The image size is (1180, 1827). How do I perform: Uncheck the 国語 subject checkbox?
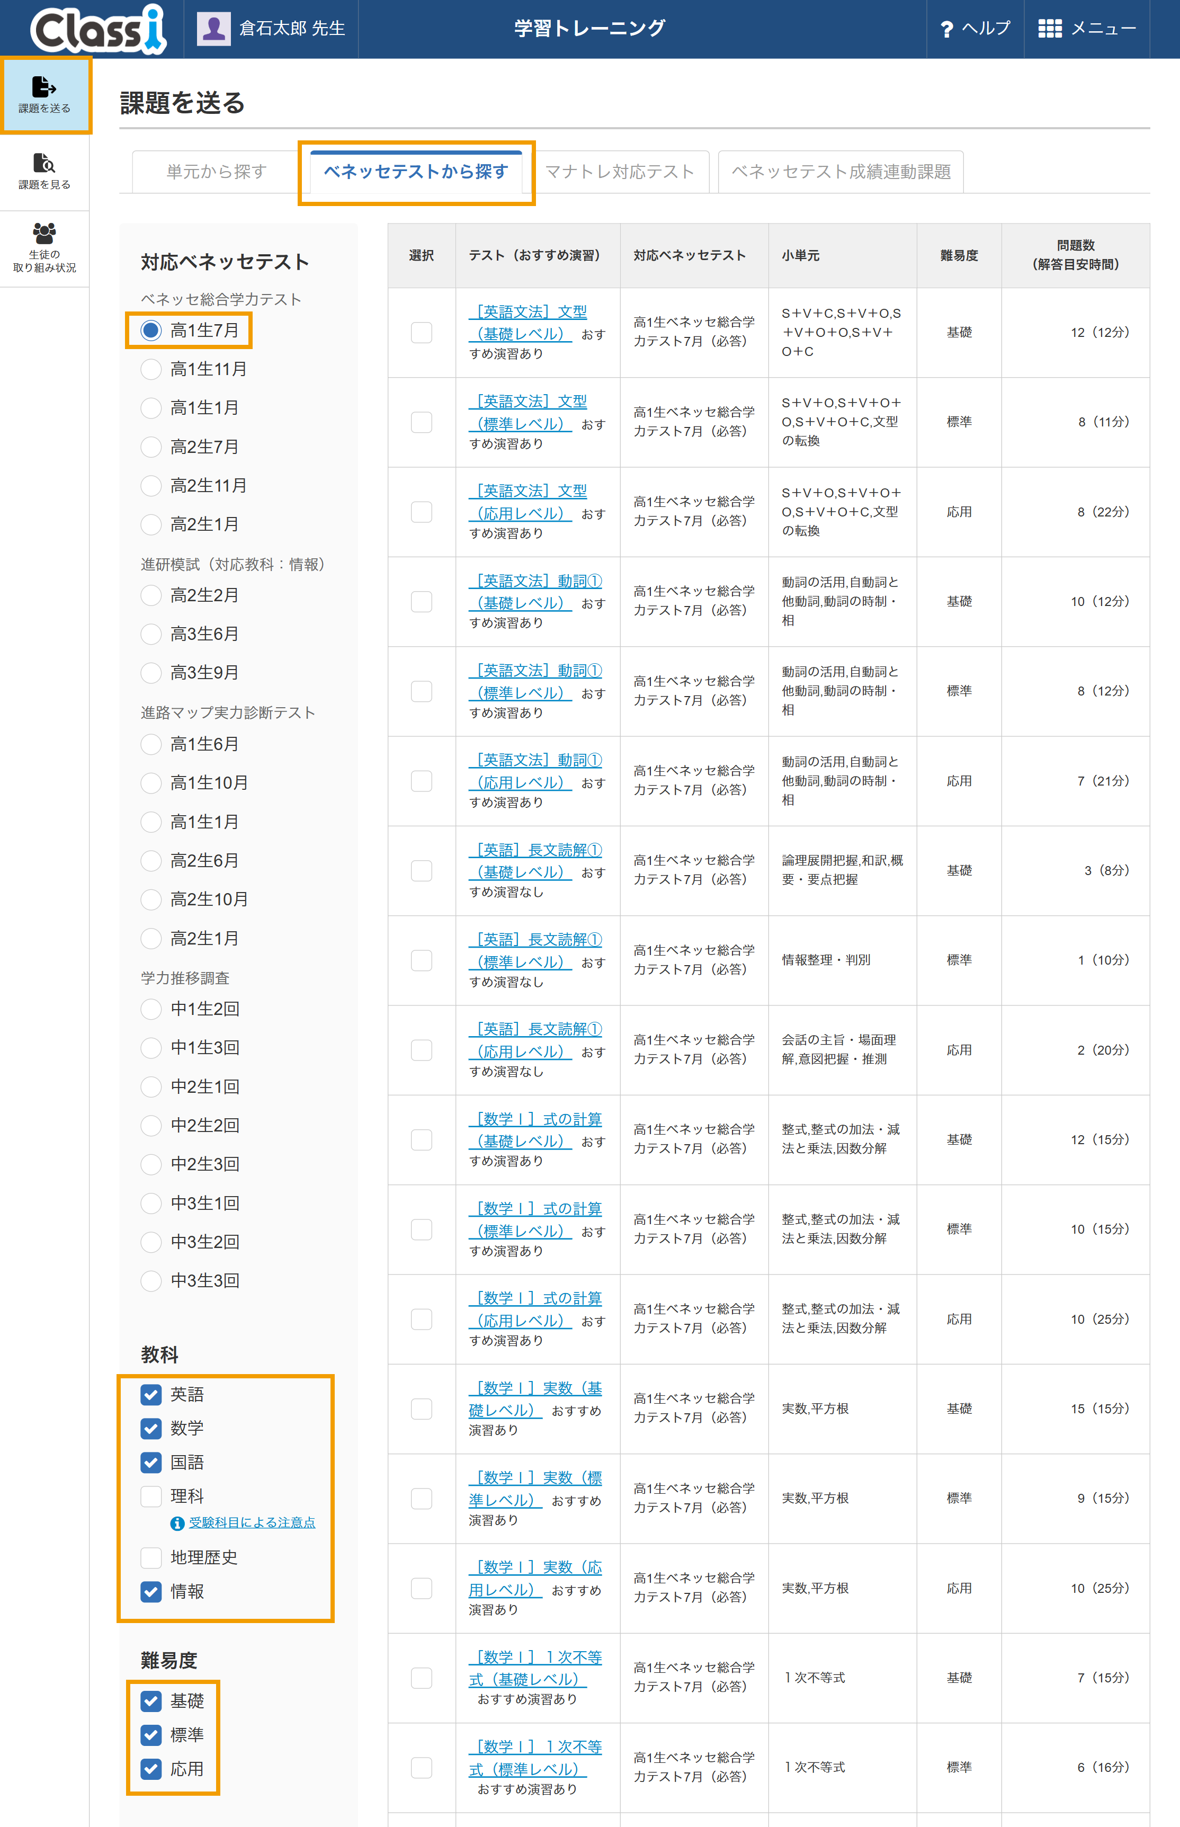coord(151,1462)
